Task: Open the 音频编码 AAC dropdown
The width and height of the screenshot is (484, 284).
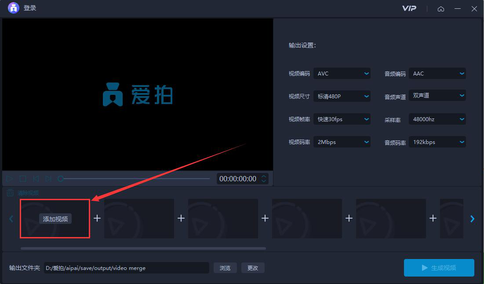Action: pos(437,73)
